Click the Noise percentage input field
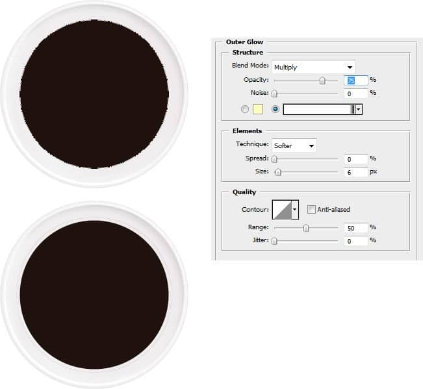This screenshot has height=389, width=423. [355, 94]
